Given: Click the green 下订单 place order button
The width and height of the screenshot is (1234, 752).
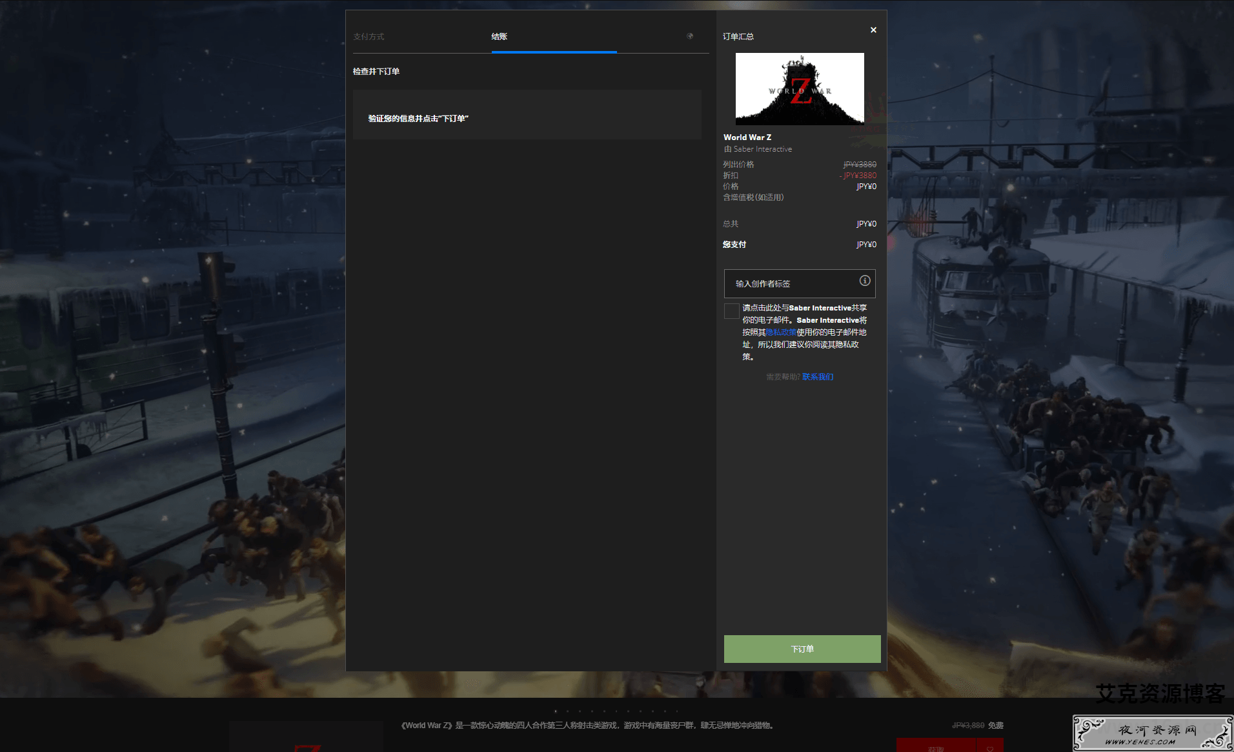Looking at the screenshot, I should (802, 649).
